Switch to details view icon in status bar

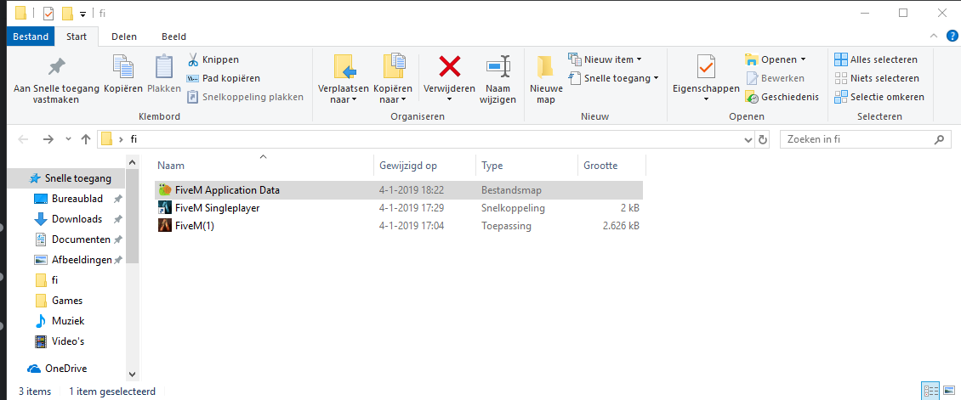pos(931,391)
